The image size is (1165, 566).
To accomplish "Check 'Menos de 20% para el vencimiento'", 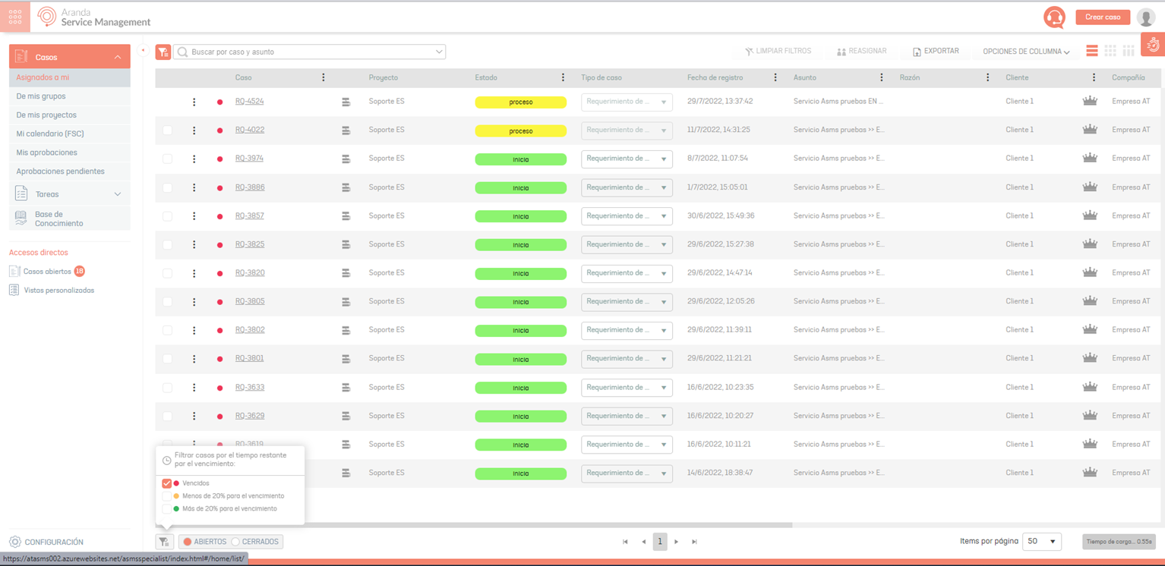I will (x=167, y=496).
